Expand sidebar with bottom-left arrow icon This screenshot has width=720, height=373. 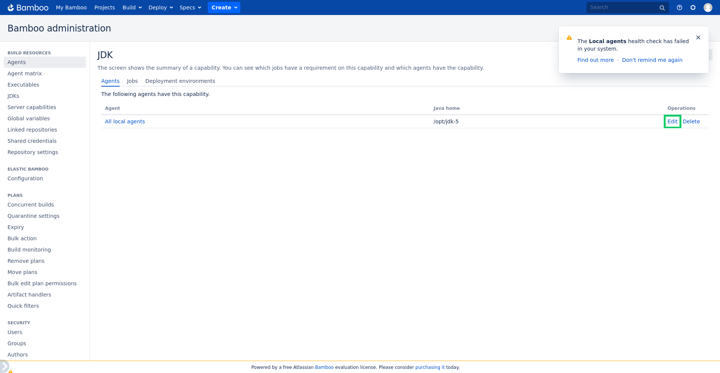point(4,366)
